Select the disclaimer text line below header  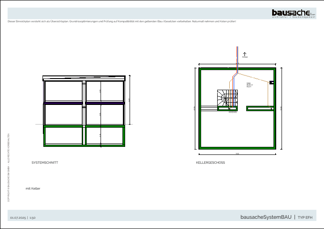point(122,21)
